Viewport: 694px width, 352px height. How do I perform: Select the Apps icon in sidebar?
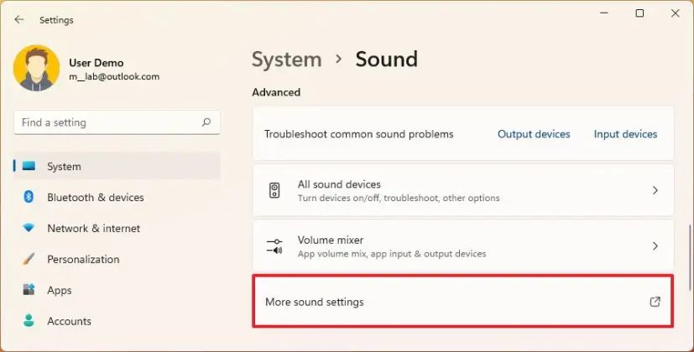(x=29, y=290)
